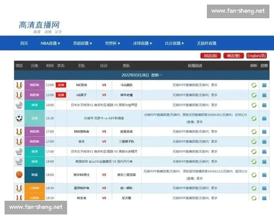Screen dimensions: 274x219
Task: Click the 比分 column header
Action: point(104,66)
